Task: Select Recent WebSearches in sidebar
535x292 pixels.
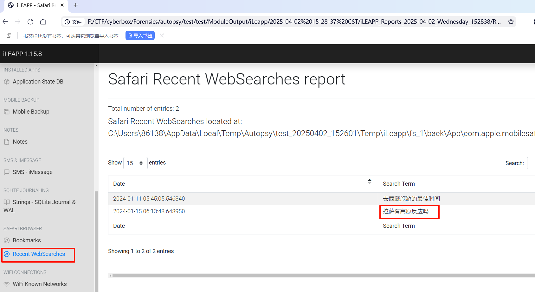Action: tap(39, 254)
